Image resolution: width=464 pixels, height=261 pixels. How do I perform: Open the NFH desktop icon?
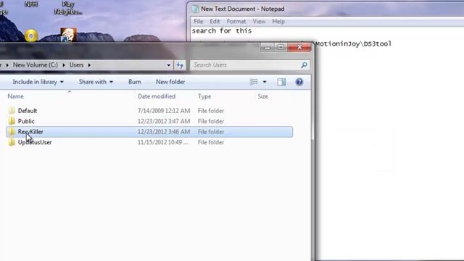coord(31,4)
